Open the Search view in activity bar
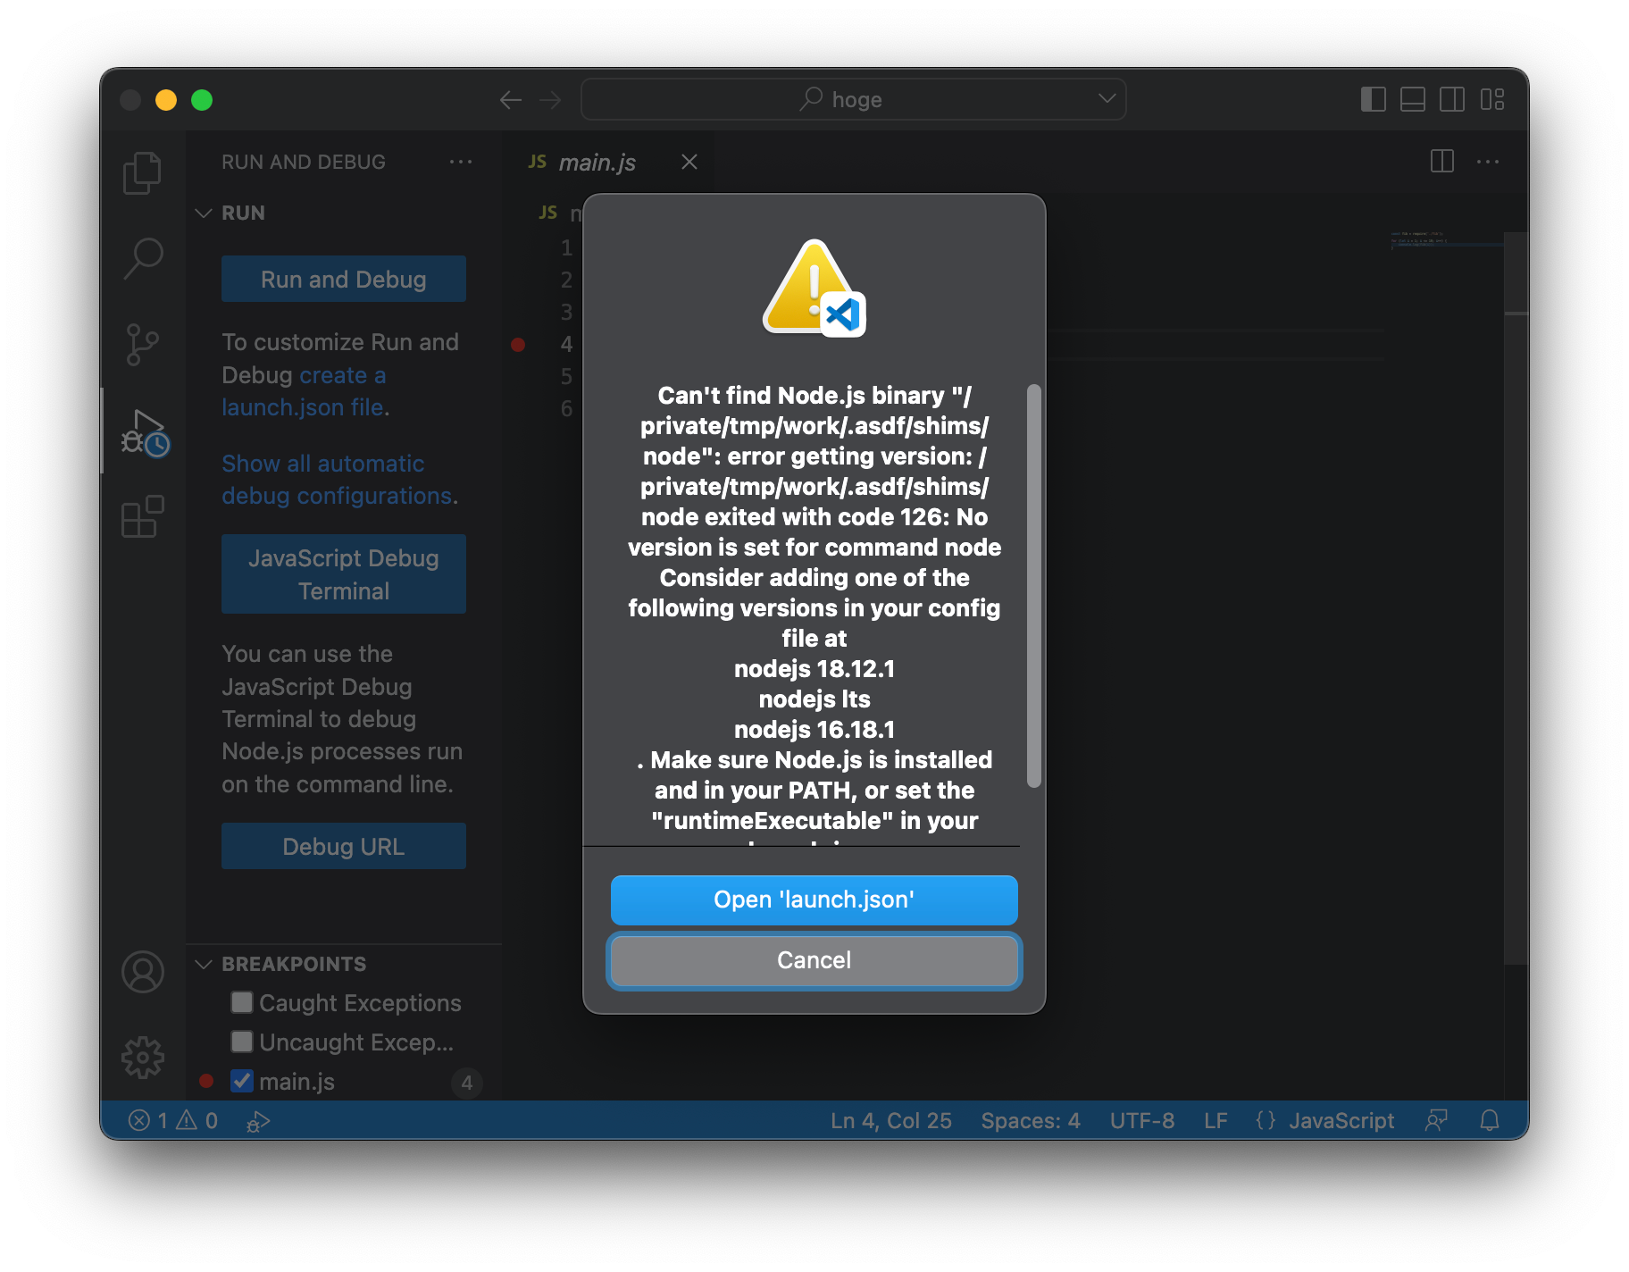This screenshot has height=1272, width=1629. tap(142, 259)
